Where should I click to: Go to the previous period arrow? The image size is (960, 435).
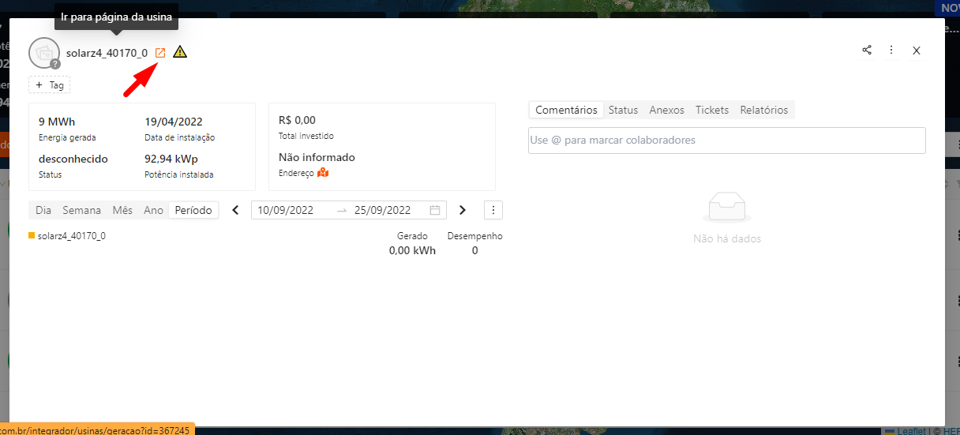235,210
